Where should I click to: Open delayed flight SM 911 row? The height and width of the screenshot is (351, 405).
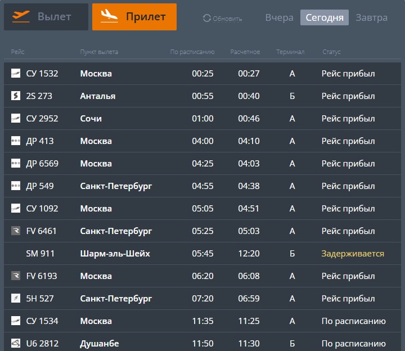(x=202, y=253)
